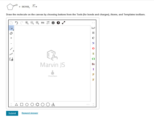Expand the templates toolbar horizontal arrows
This screenshot has width=154, height=118.
click(x=88, y=104)
